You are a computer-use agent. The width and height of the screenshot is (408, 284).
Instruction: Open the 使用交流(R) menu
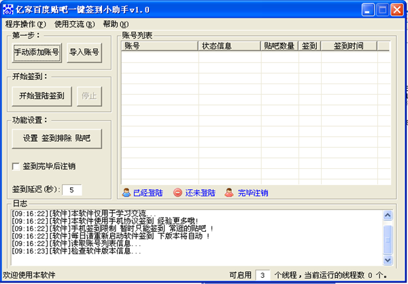pos(75,24)
